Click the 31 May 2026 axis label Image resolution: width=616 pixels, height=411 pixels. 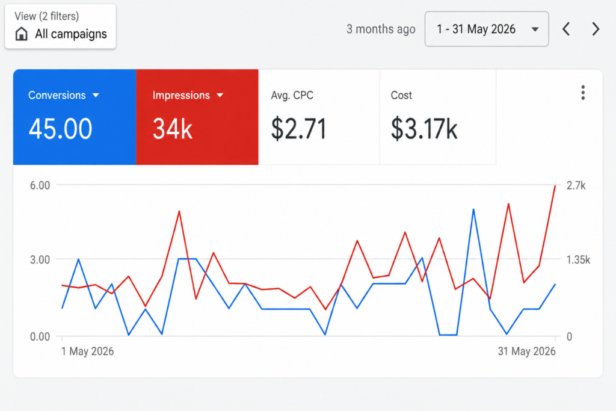(x=527, y=351)
